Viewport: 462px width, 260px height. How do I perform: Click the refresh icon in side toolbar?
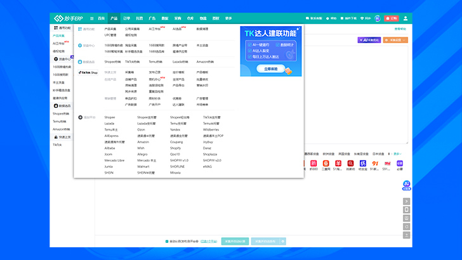406,227
